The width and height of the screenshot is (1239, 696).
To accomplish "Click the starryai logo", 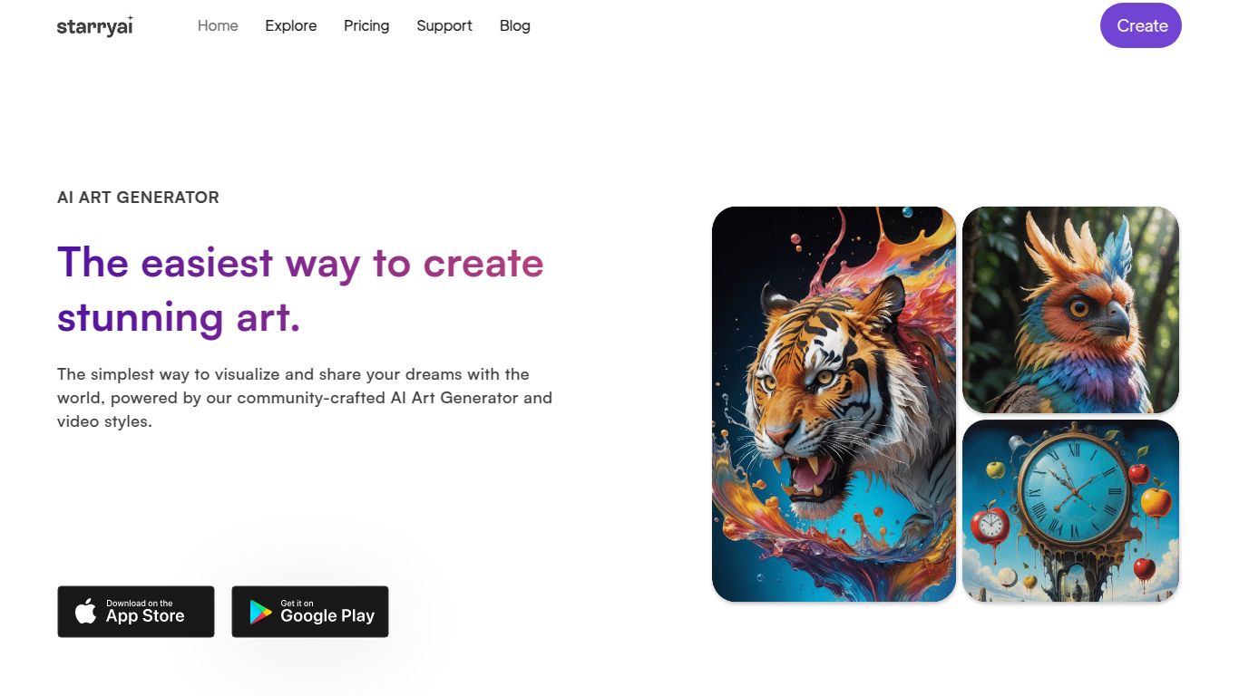I will point(95,25).
